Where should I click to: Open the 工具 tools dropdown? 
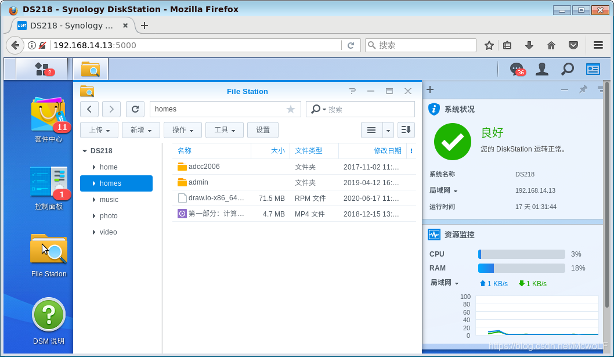tap(225, 129)
